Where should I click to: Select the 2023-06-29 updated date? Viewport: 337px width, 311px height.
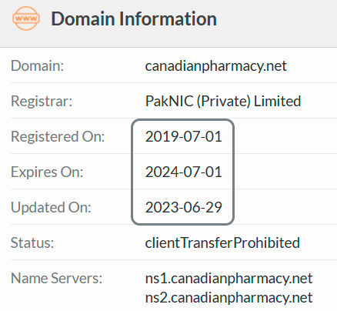pos(183,207)
